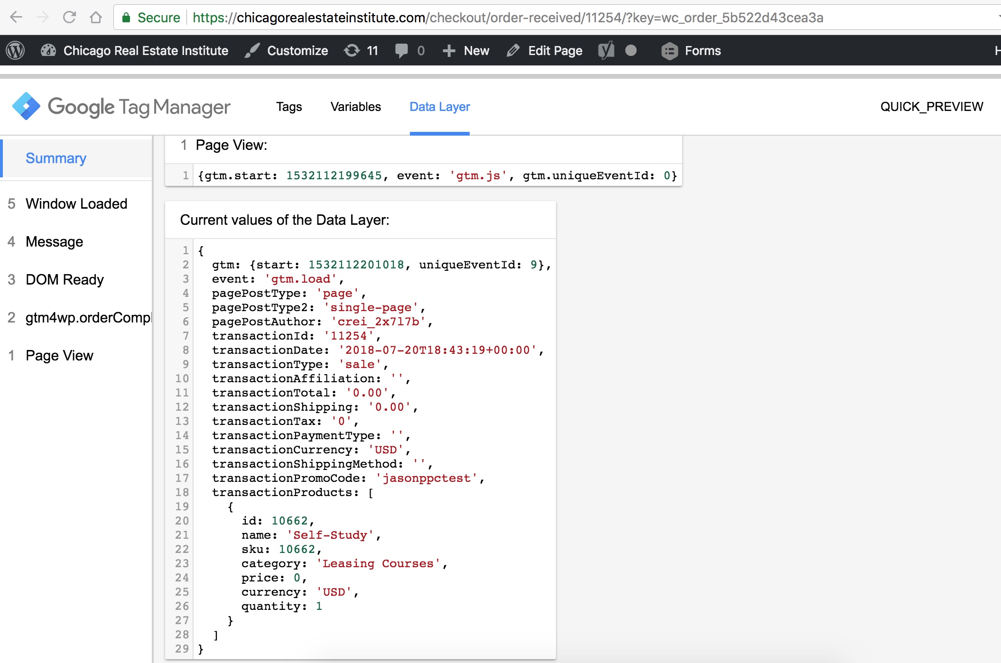Select the Data Layer tab
The width and height of the screenshot is (1001, 663).
[x=439, y=107]
